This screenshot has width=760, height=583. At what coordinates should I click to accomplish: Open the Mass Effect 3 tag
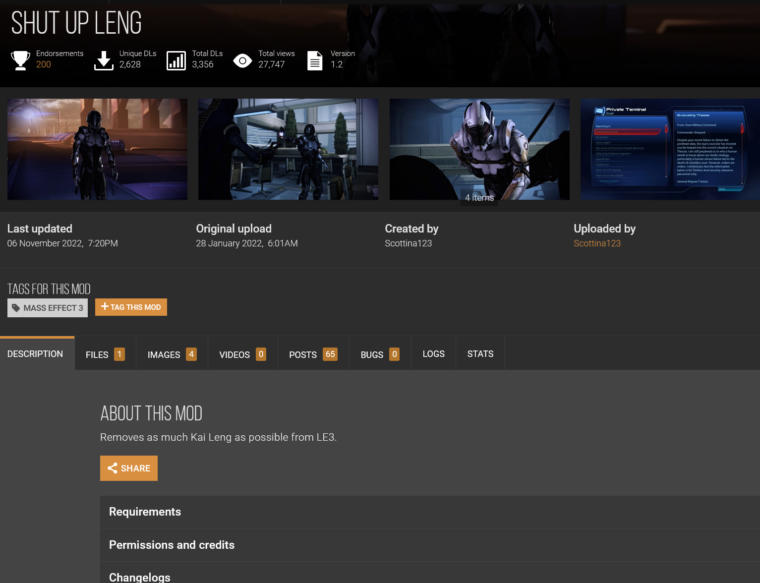(x=48, y=308)
